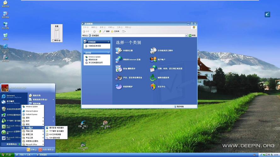Open the 外观和主题 category icon
Screen dimensions: 280x157
coord(118,50)
